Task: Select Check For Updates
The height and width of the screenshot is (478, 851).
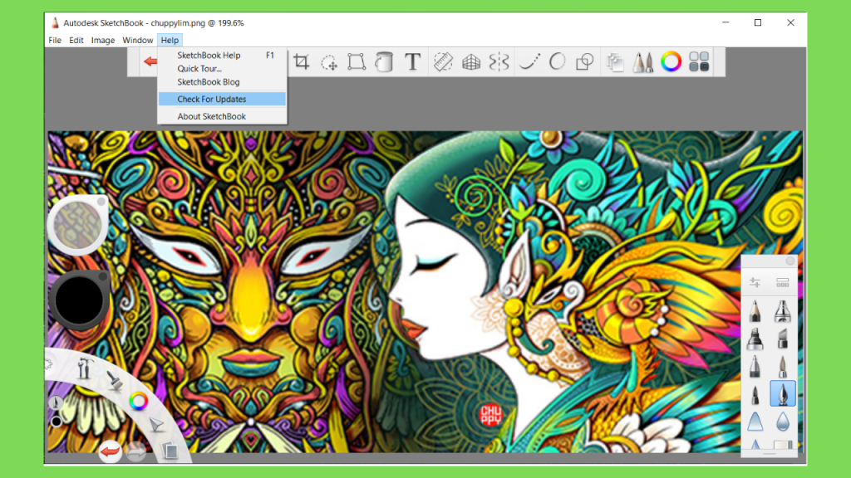Action: [222, 100]
